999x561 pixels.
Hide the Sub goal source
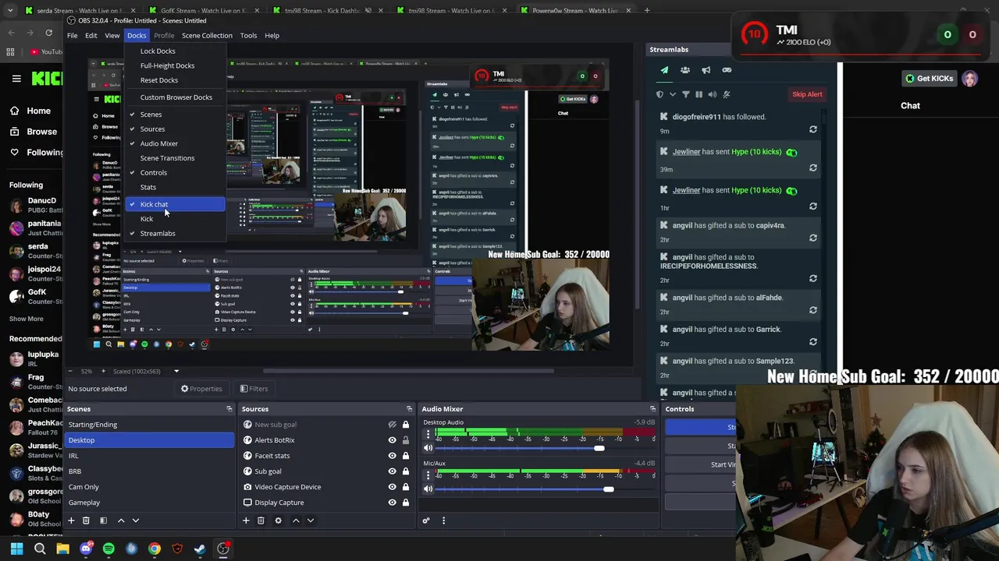[393, 471]
